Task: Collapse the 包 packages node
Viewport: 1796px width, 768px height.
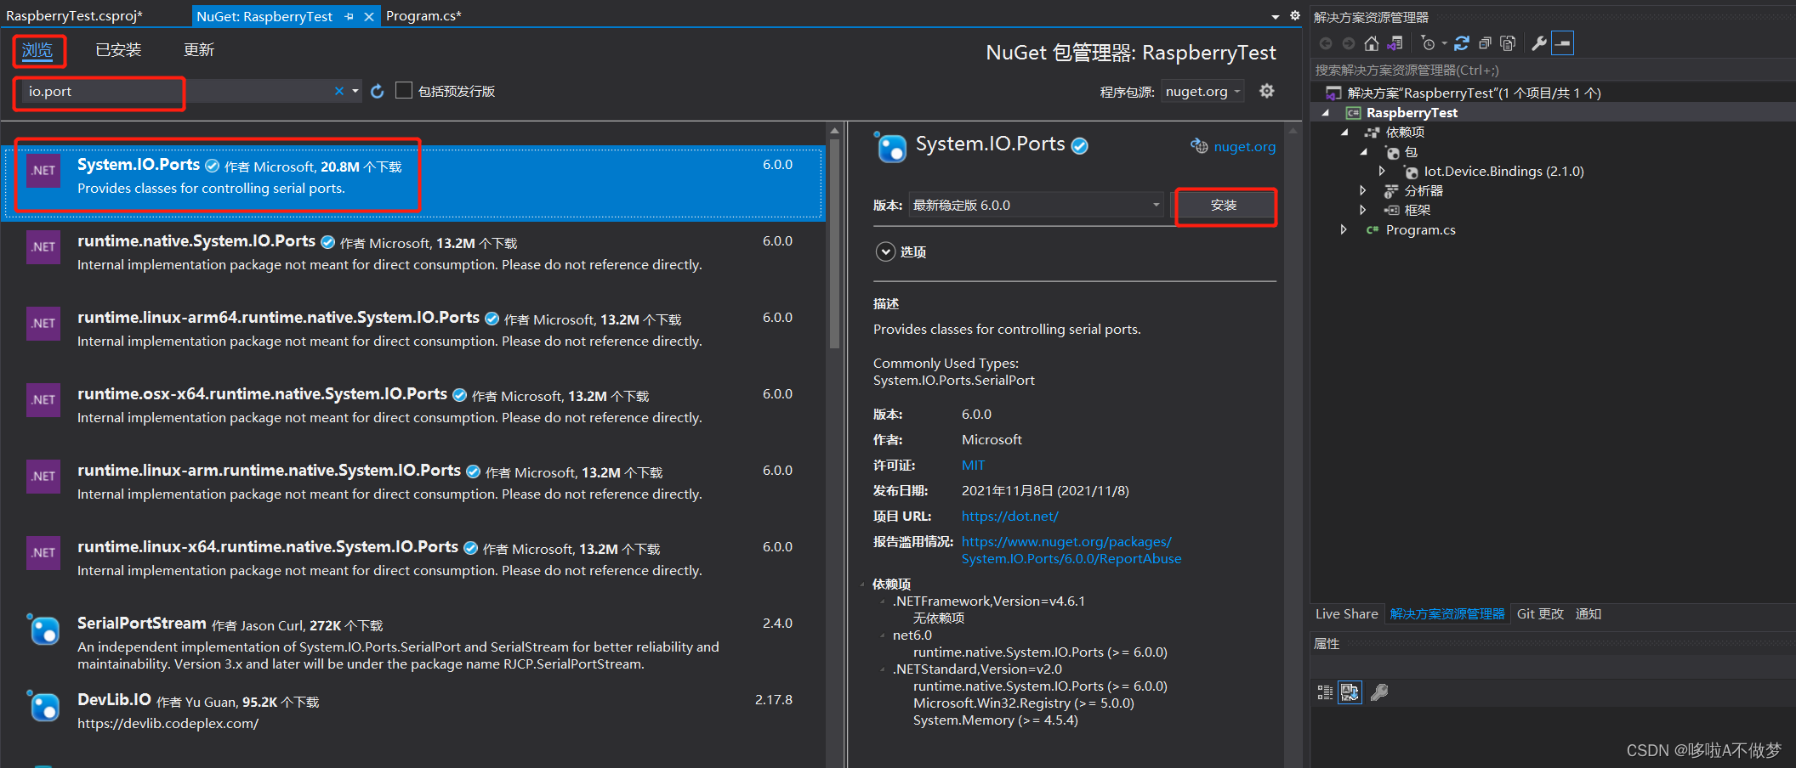Action: pos(1363,152)
